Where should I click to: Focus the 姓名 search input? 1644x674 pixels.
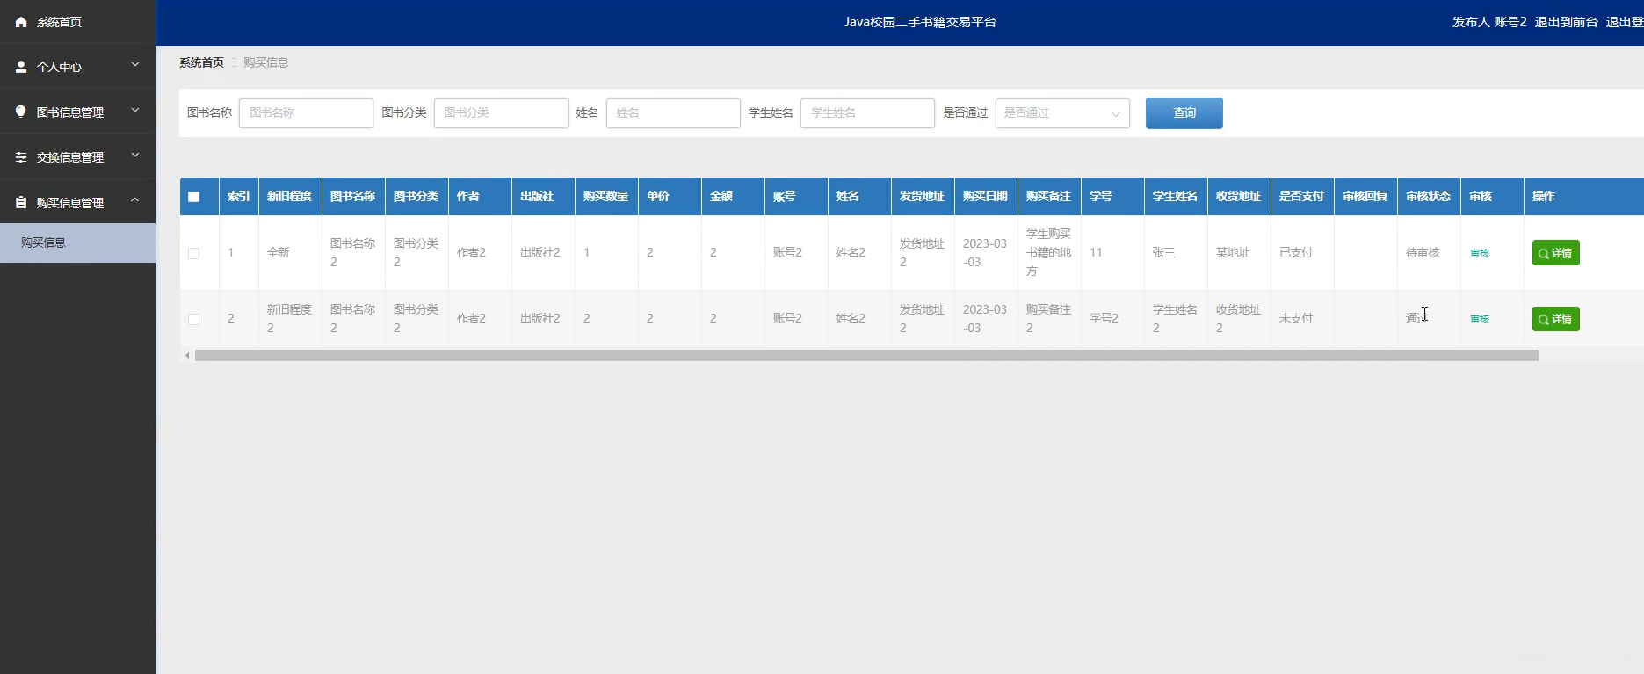673,113
